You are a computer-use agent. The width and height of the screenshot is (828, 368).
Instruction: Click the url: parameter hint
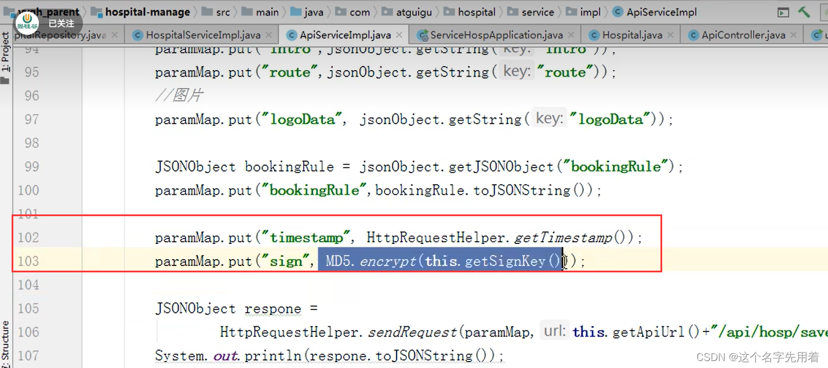click(x=554, y=331)
